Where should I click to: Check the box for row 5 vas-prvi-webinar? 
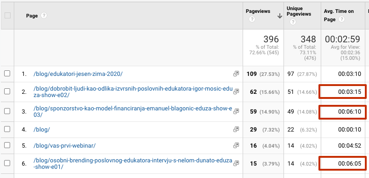[7, 145]
